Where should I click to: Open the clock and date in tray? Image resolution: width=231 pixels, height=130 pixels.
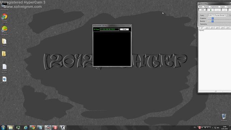coord(225,127)
